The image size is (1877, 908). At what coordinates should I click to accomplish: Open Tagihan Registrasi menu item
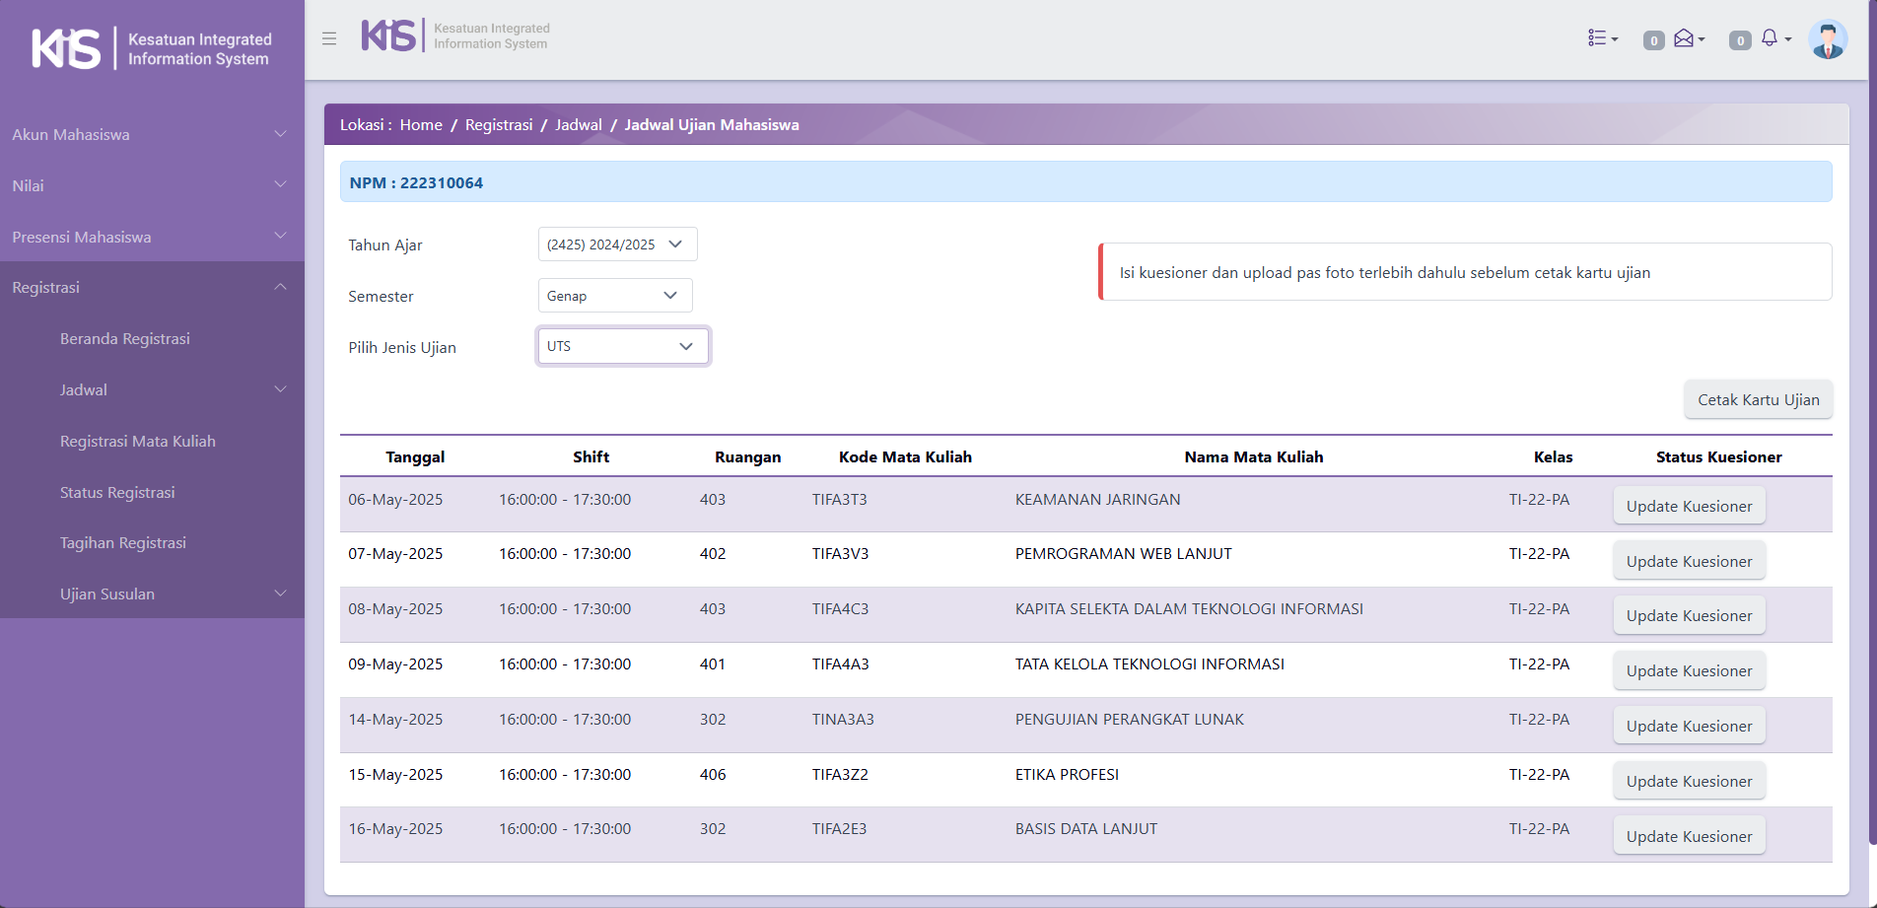[123, 542]
